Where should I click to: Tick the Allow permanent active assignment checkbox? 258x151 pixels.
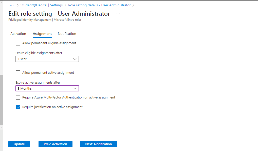click(x=18, y=73)
